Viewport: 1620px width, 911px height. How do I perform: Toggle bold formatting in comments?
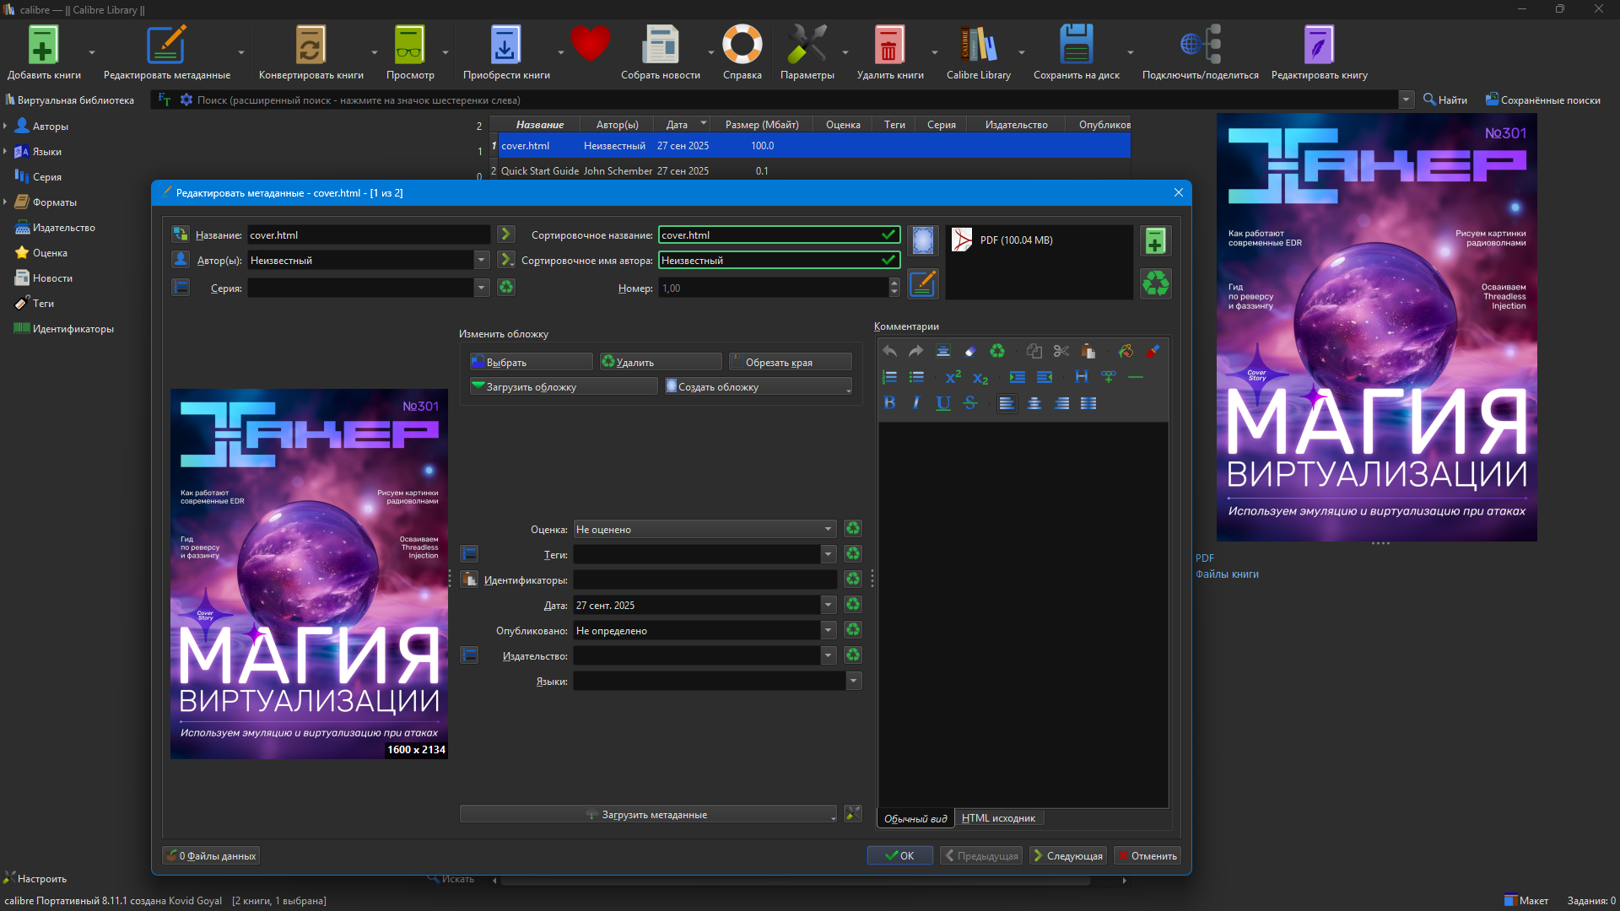pyautogui.click(x=889, y=403)
